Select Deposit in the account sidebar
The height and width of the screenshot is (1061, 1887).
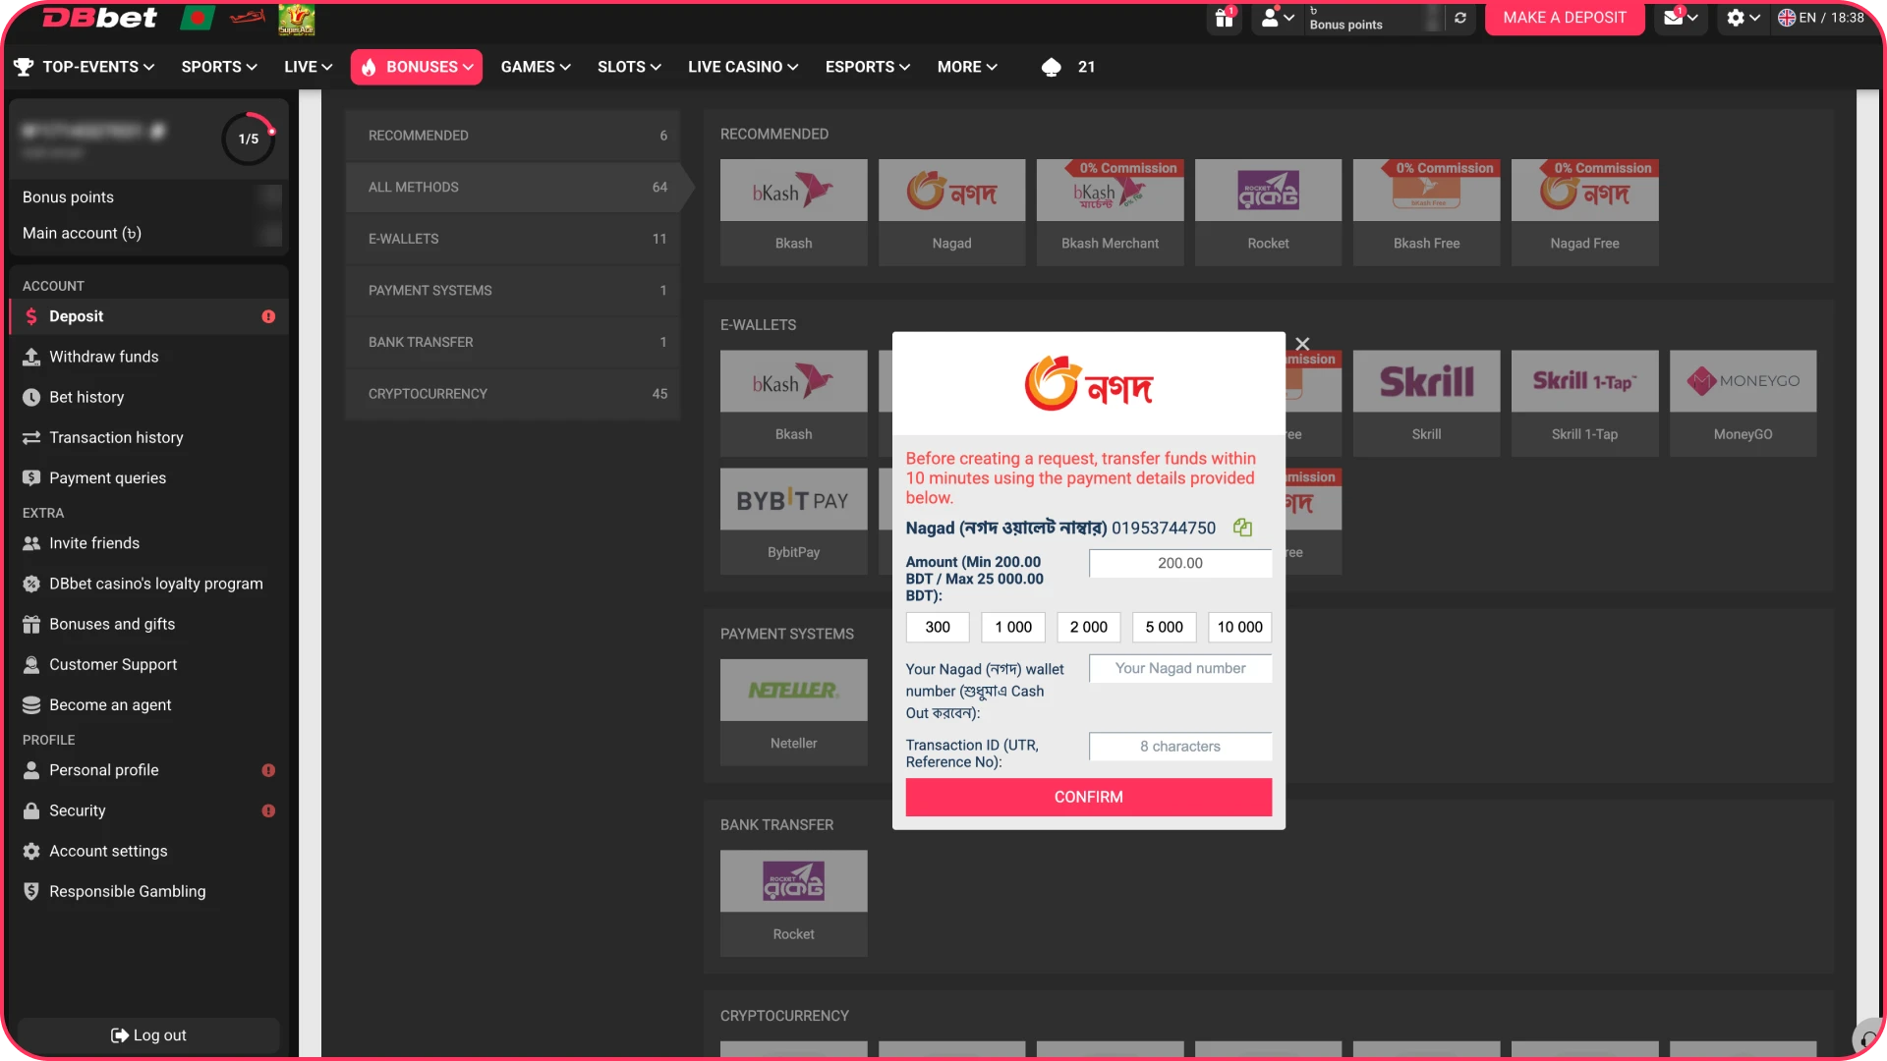tap(149, 316)
